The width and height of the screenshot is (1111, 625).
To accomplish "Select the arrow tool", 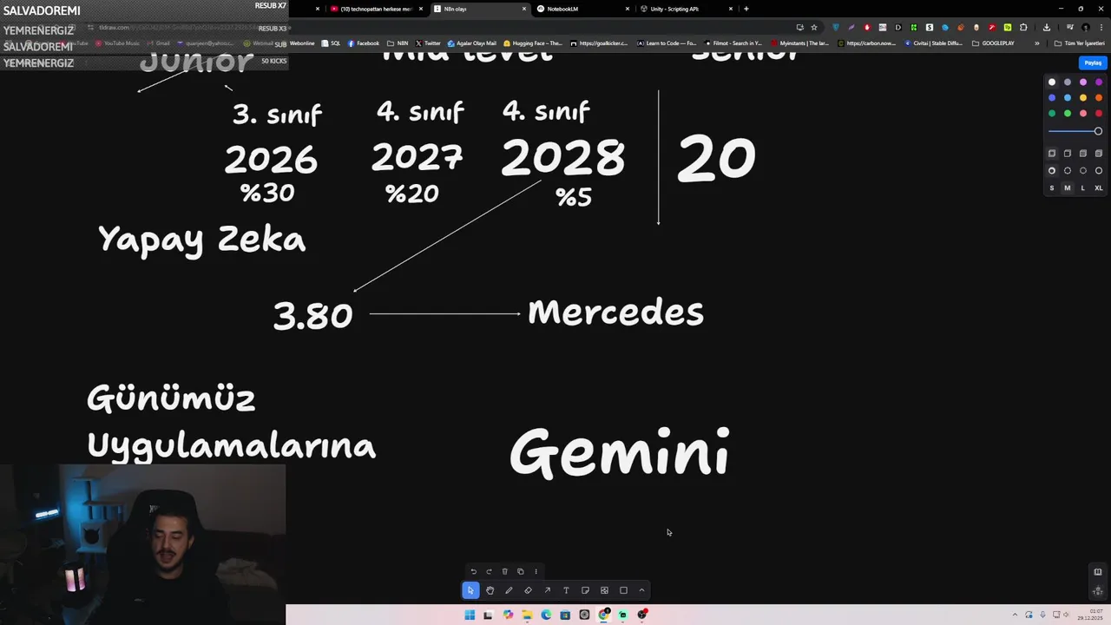I will [x=547, y=590].
